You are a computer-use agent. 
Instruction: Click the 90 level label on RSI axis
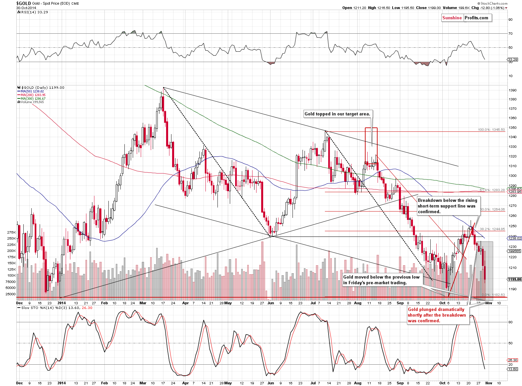(510, 19)
